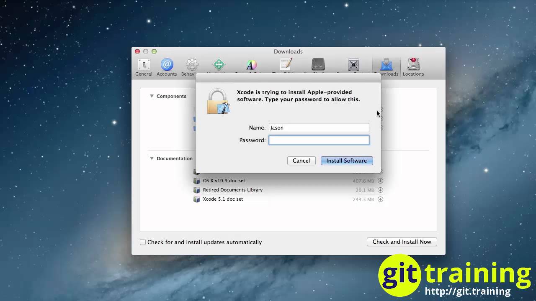Select the 'OS X v10.9 doc set' row text
The height and width of the screenshot is (301, 536).
(x=224, y=181)
